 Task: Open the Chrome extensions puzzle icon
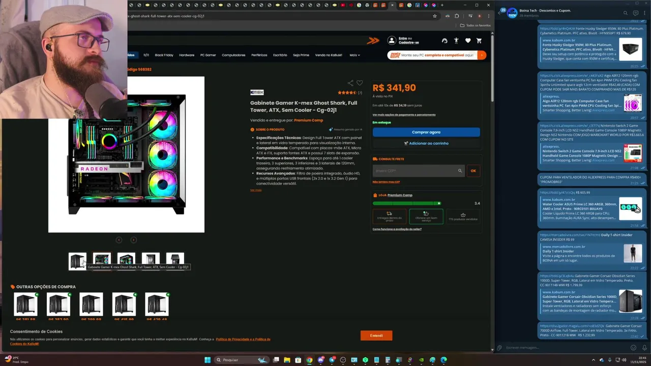(x=457, y=16)
